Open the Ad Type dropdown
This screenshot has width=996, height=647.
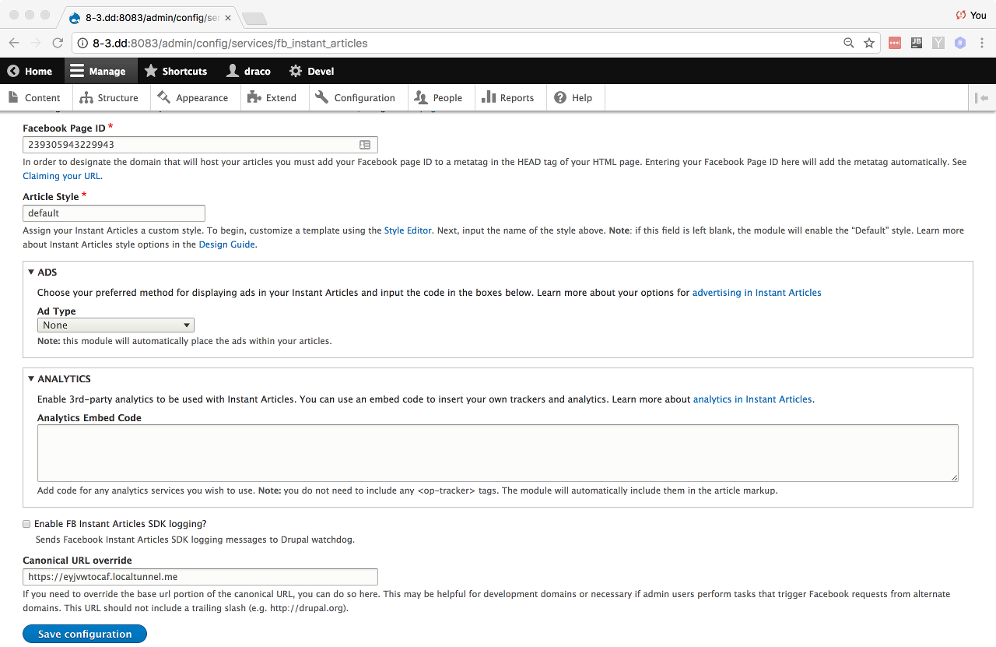pos(116,325)
